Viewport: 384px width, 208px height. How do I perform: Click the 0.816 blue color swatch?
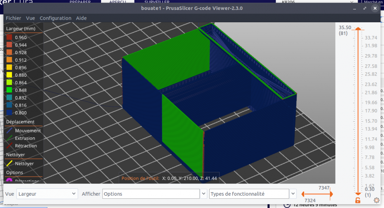pos(9,105)
